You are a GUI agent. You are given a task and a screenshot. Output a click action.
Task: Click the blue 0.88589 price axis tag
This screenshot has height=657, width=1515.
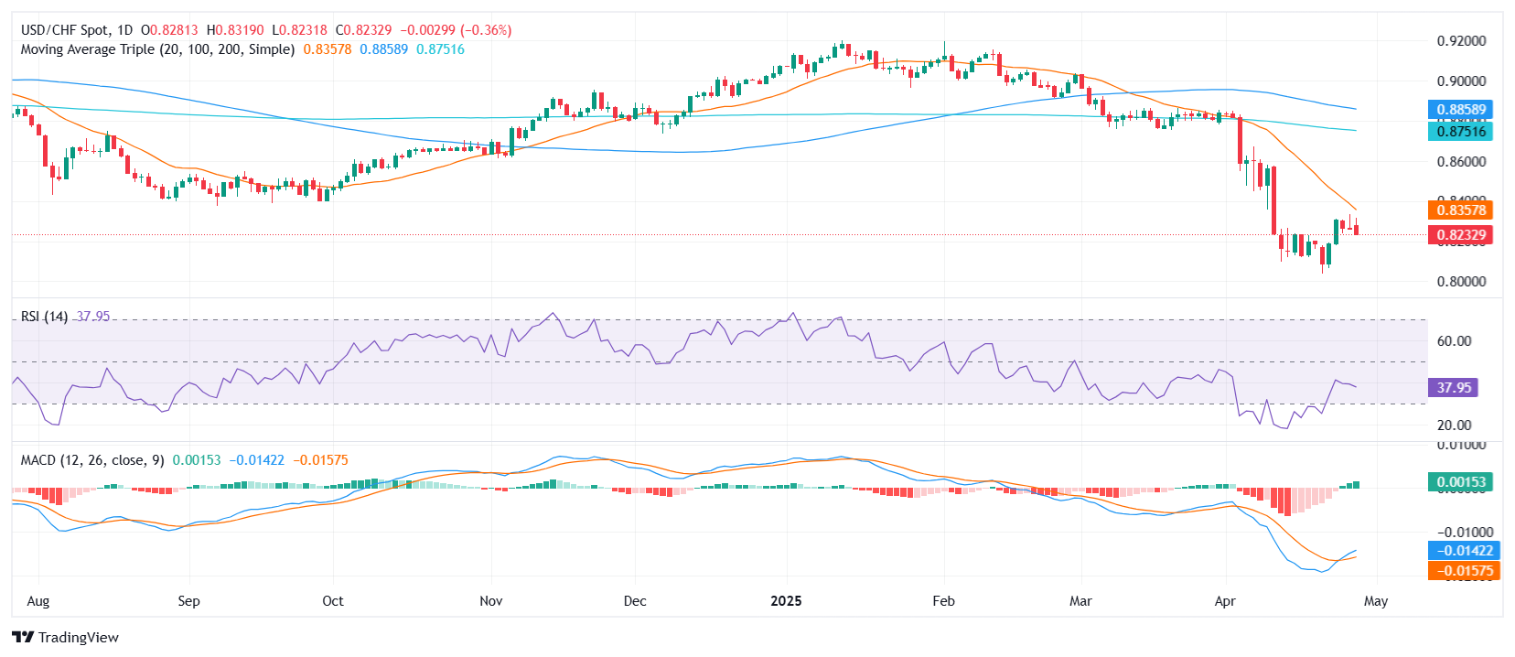click(1460, 110)
